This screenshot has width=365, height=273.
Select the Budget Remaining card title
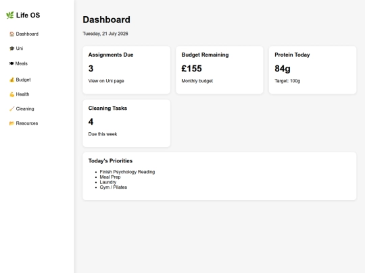205,55
